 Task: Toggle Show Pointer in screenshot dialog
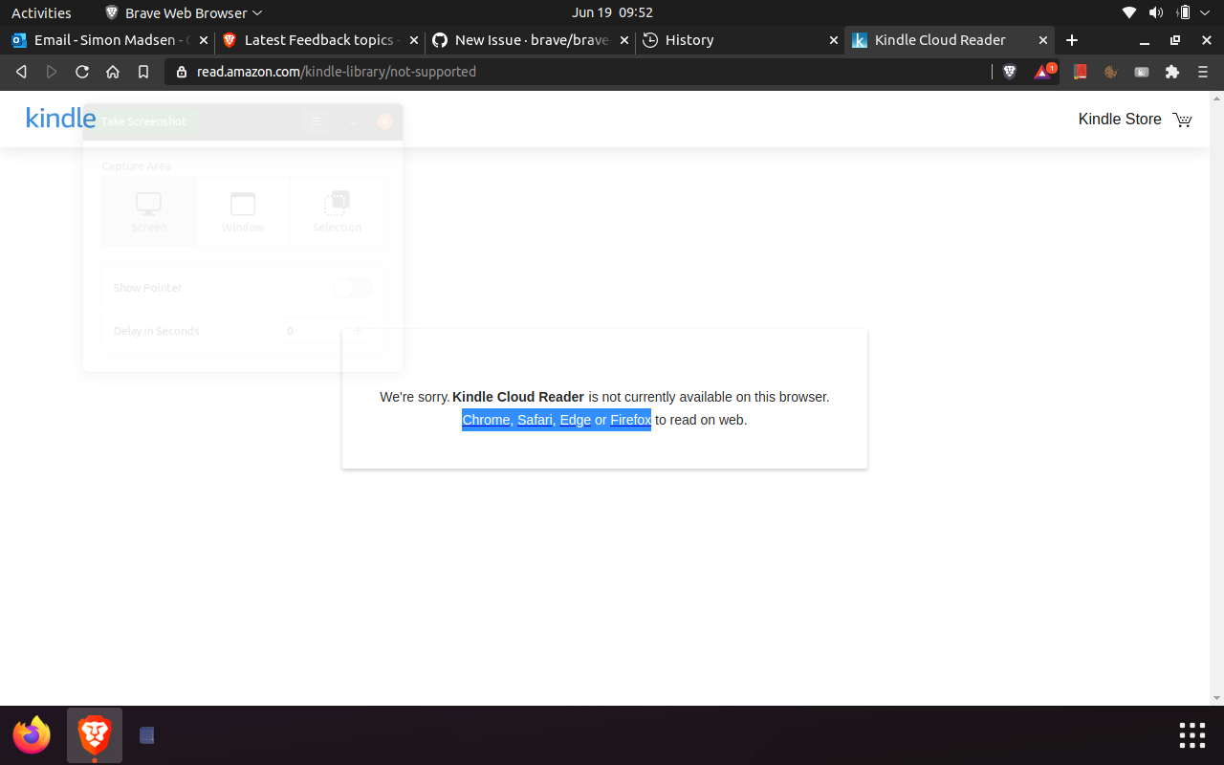tap(352, 288)
